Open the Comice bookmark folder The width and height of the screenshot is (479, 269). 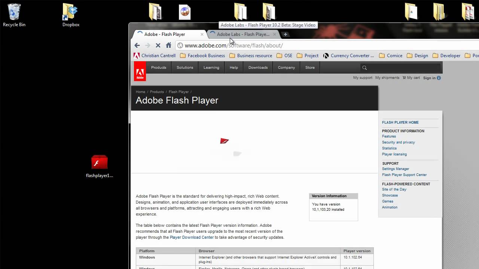[391, 56]
